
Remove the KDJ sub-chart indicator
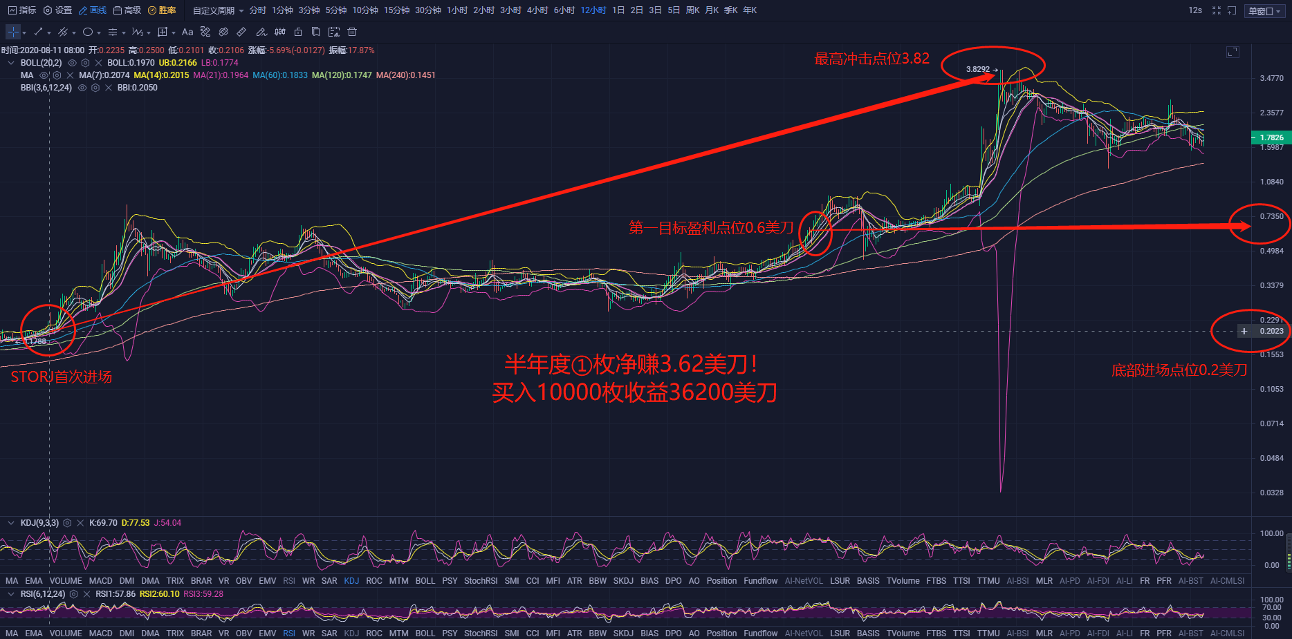coord(80,523)
